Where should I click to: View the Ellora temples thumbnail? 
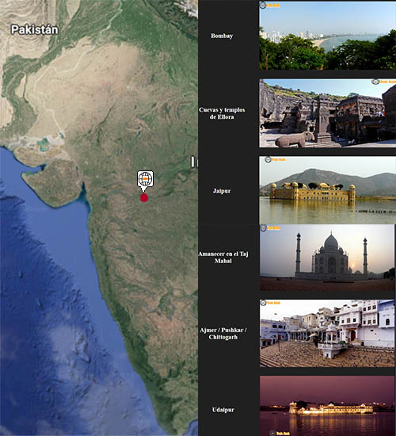(328, 113)
